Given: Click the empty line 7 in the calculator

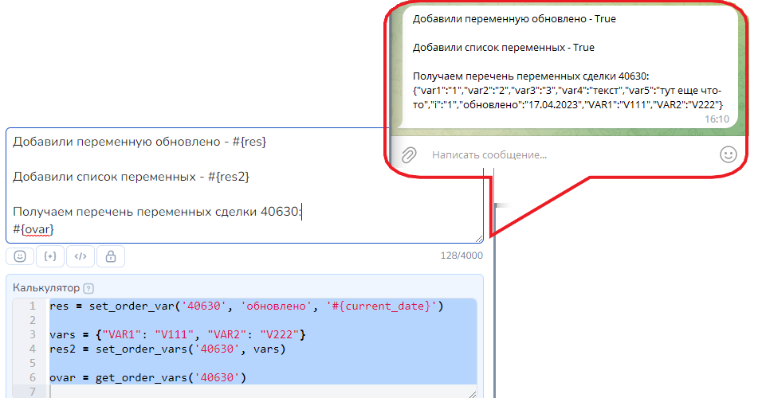Looking at the screenshot, I should pos(239,391).
